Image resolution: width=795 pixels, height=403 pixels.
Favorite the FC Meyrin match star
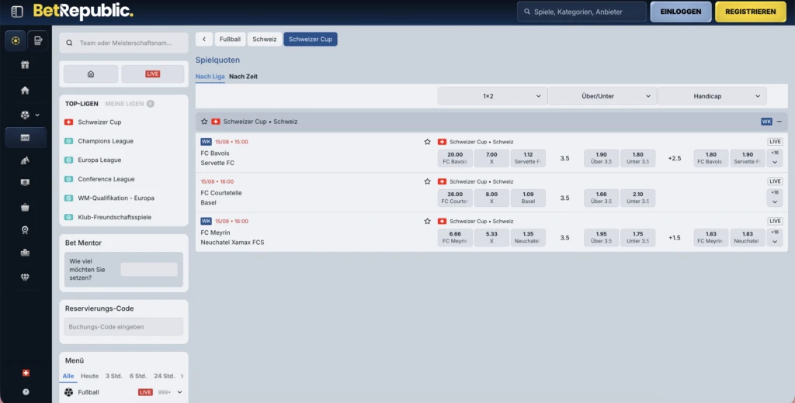tap(428, 221)
